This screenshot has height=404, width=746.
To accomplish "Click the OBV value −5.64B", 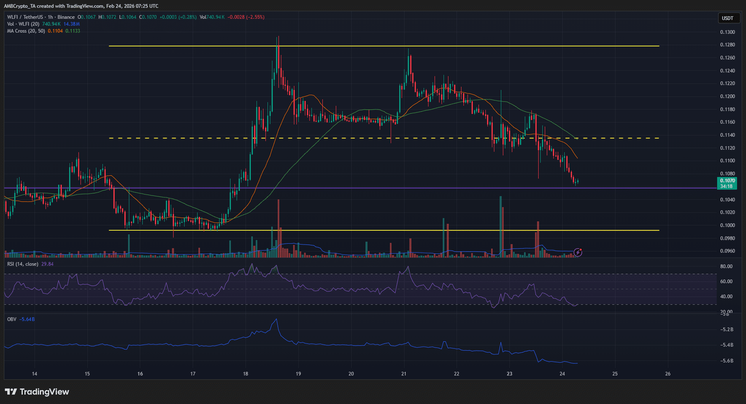I will coord(27,319).
